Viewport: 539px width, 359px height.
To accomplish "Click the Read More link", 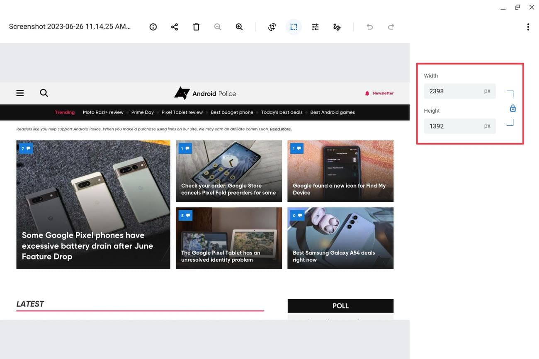I will 281,129.
